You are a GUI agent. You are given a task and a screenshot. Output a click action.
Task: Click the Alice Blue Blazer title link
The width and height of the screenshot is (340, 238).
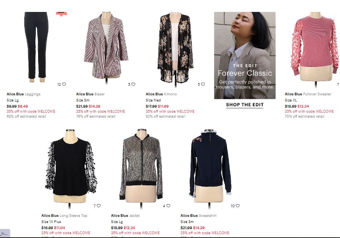point(90,94)
